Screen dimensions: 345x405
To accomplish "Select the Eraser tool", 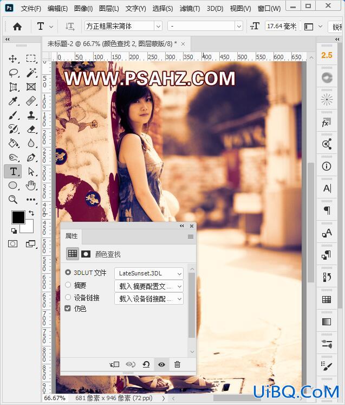I will point(31,129).
